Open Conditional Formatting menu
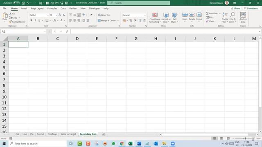Viewport: 262px width, 147px height. point(155,18)
